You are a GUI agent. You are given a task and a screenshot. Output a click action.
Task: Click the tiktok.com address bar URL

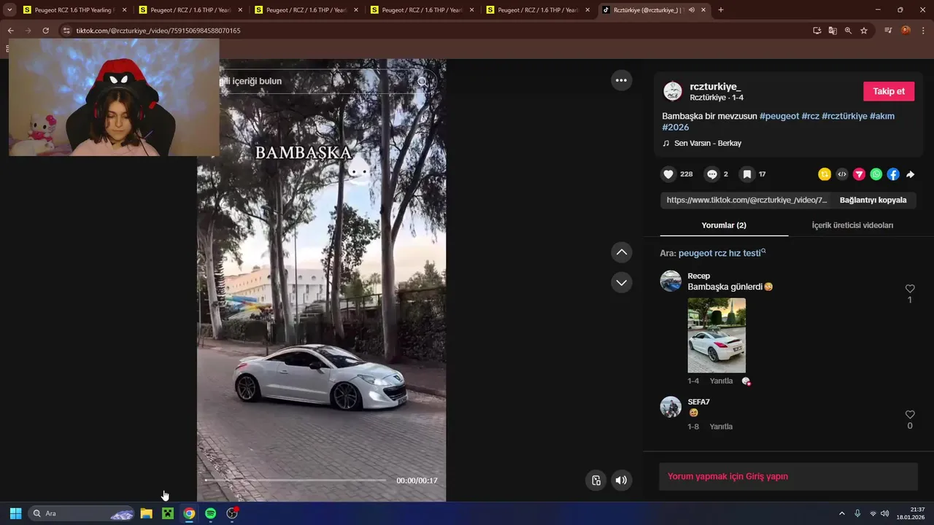click(x=158, y=31)
